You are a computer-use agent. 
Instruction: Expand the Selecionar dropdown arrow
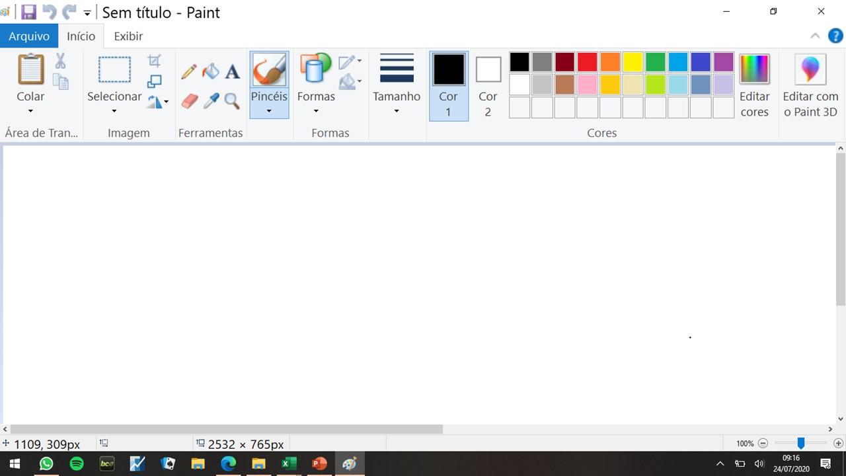pos(114,111)
